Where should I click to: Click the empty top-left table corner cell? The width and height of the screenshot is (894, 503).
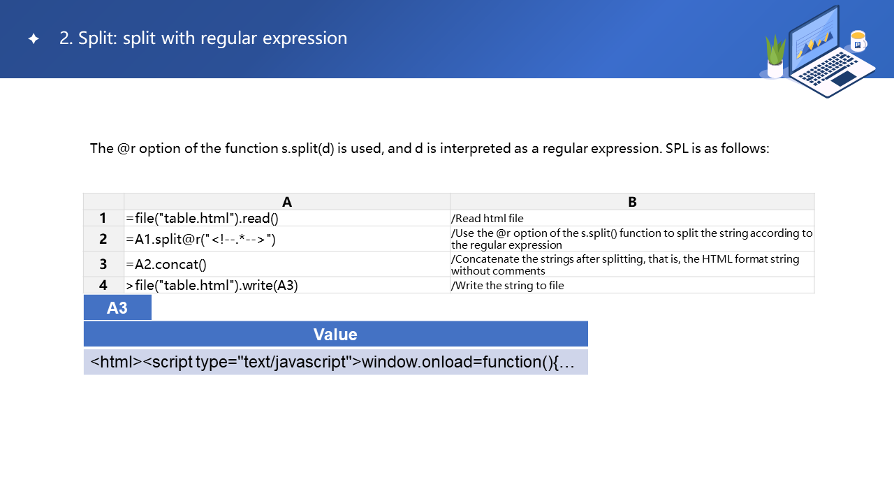(x=103, y=202)
